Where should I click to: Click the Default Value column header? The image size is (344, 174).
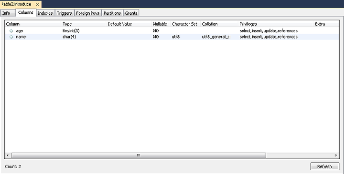point(129,24)
